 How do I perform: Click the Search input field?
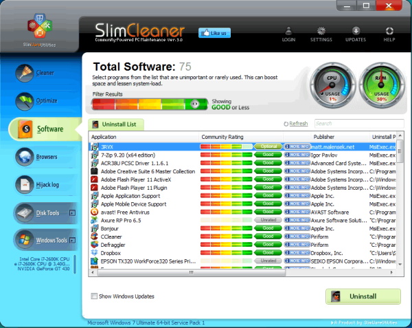(359, 124)
